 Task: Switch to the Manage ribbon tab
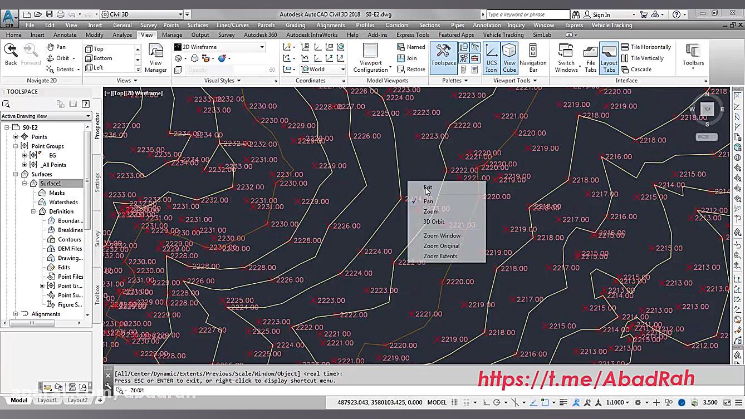pyautogui.click(x=172, y=34)
